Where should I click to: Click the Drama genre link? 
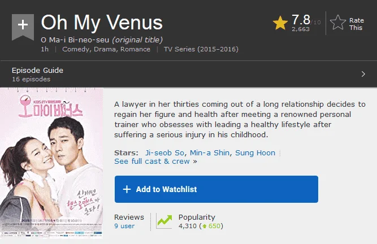click(105, 49)
